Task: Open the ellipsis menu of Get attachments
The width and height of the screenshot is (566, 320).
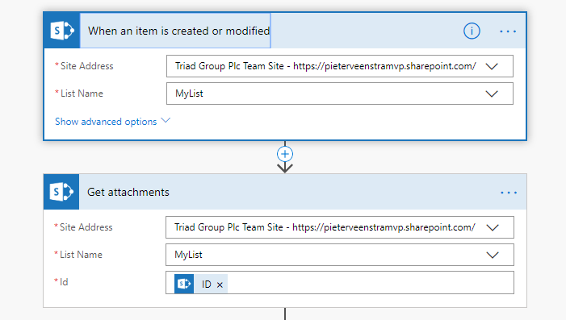Action: 509,193
